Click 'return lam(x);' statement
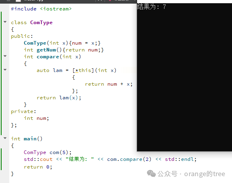Image resolution: width=232 pixels, height=183 pixels. point(59,98)
